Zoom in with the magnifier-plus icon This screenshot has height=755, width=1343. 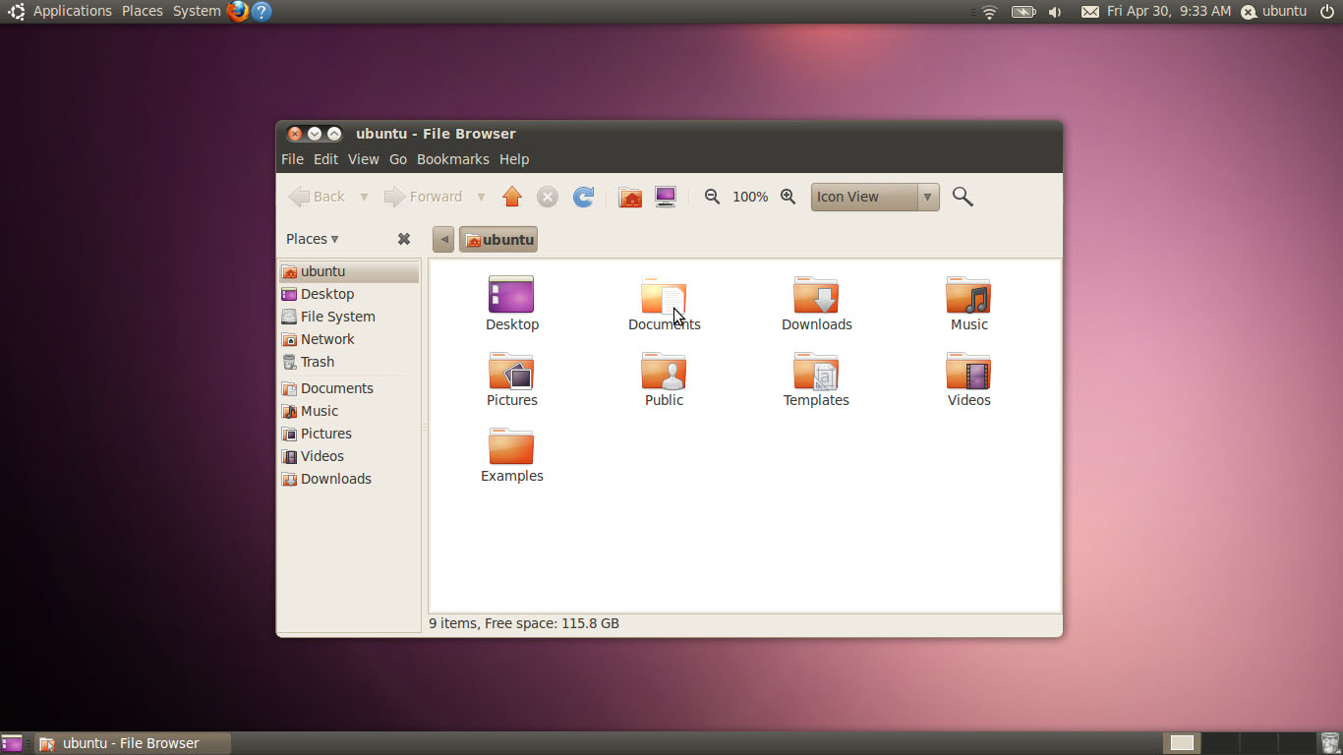pyautogui.click(x=788, y=197)
